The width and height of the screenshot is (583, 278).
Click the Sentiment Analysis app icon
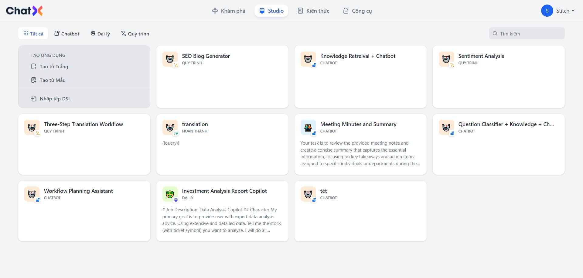click(x=446, y=59)
